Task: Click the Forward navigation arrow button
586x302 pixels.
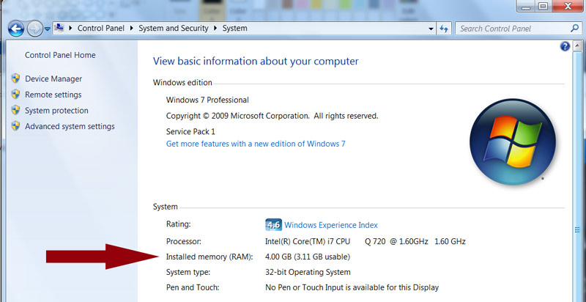Action: coord(34,29)
